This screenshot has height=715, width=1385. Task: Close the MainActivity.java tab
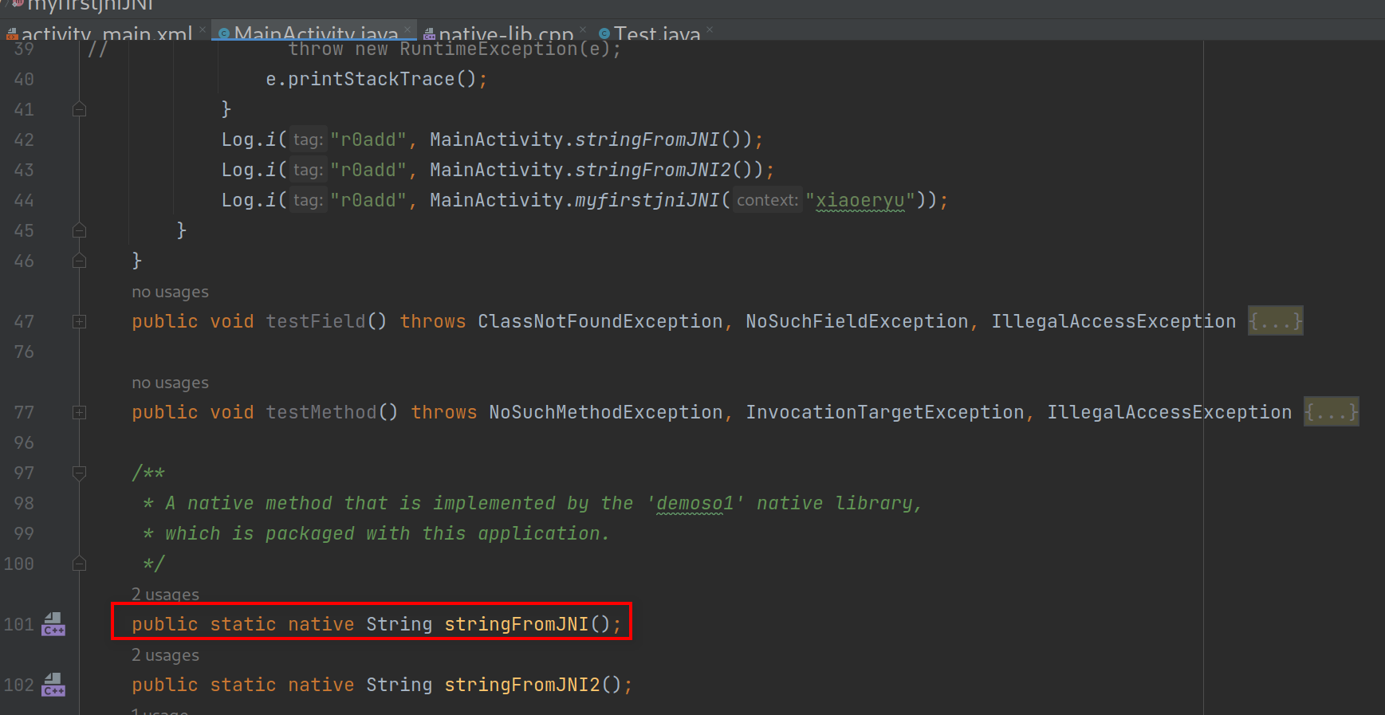pyautogui.click(x=407, y=30)
